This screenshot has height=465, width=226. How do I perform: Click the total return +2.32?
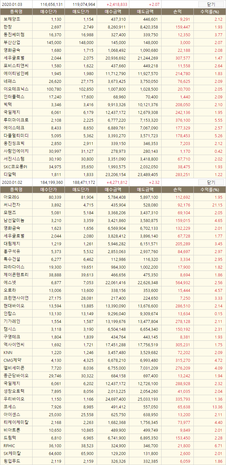154,183
